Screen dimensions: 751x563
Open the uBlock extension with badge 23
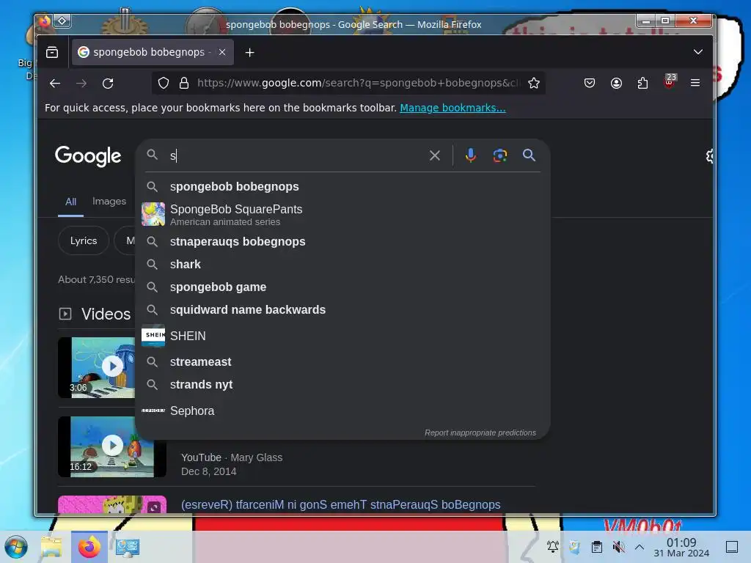click(x=670, y=81)
